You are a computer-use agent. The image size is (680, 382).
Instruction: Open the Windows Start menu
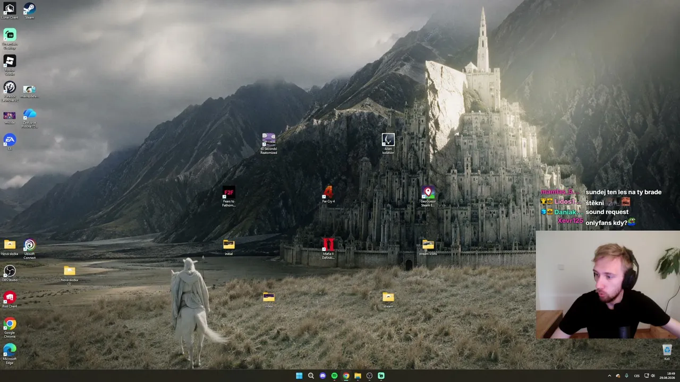[299, 376]
